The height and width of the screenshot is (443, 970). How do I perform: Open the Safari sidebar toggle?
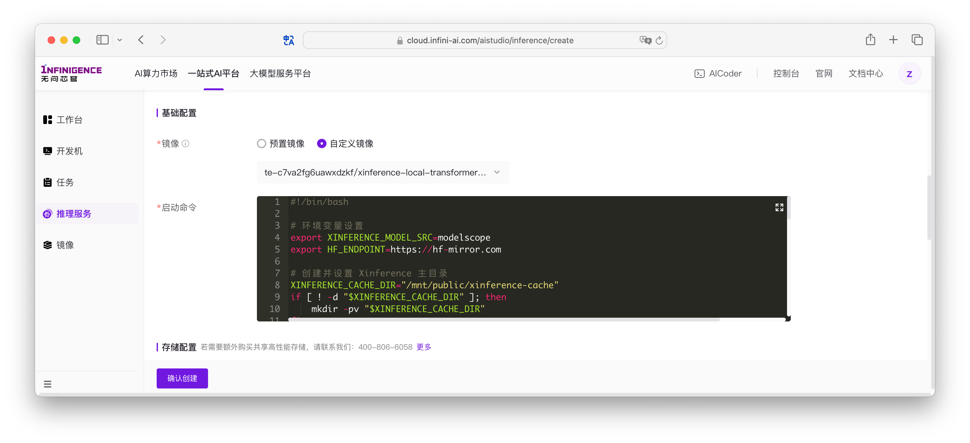(102, 40)
